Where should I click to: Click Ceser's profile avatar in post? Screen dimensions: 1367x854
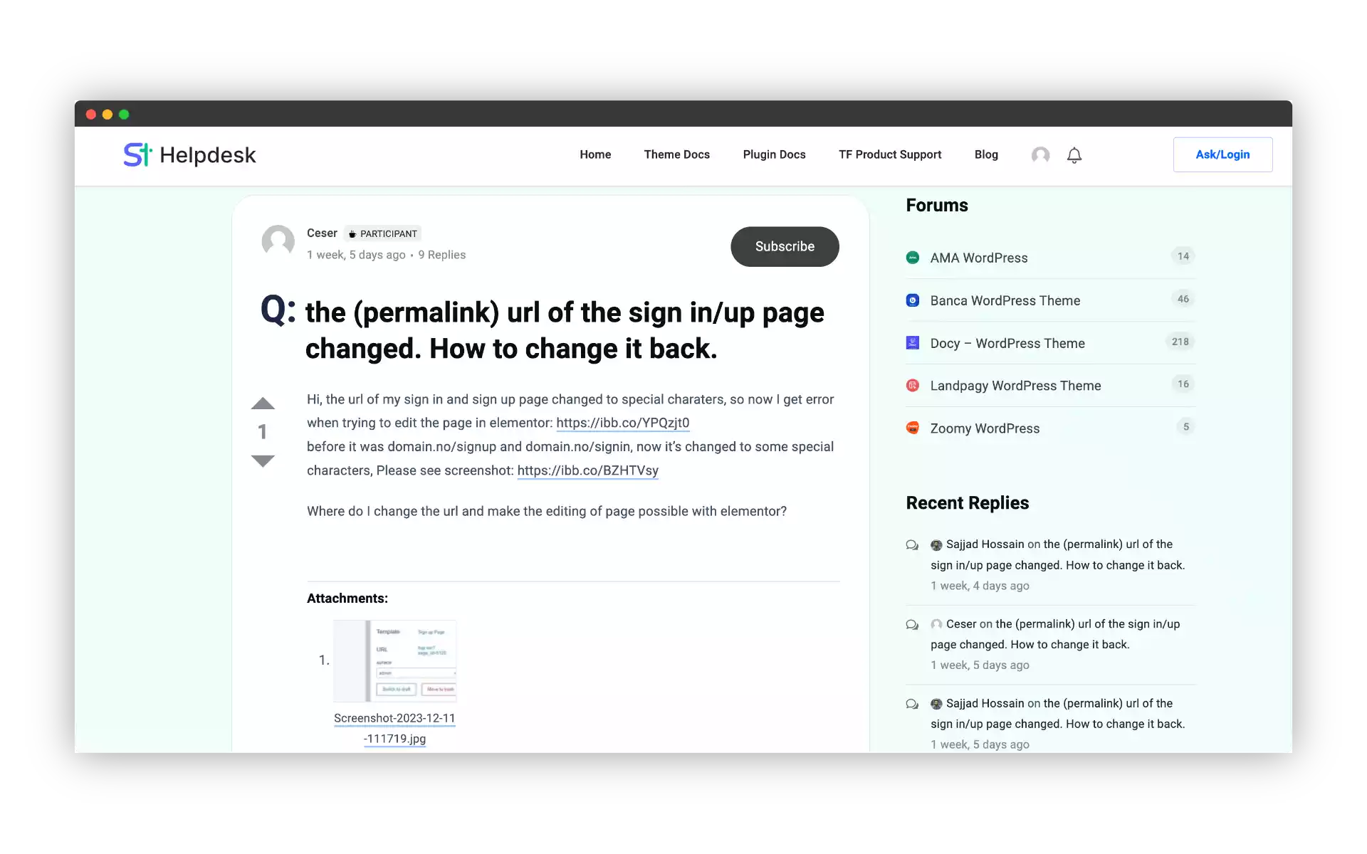(278, 242)
